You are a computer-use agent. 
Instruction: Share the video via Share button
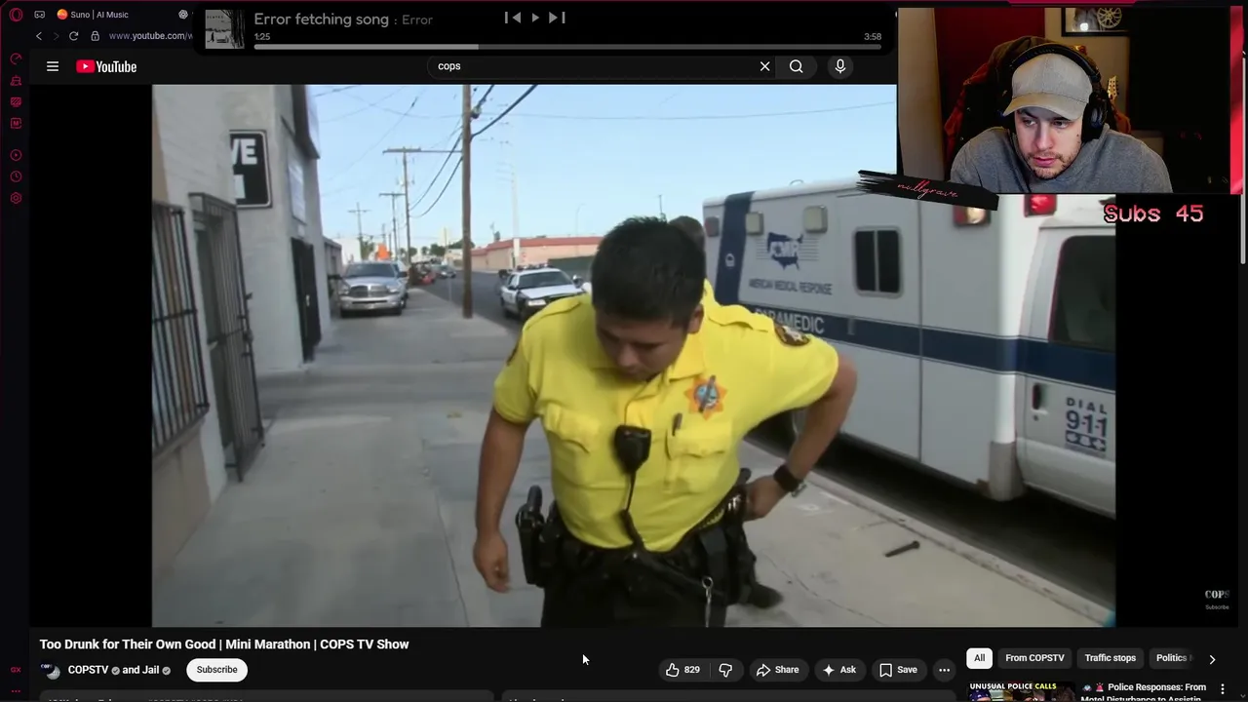pos(777,670)
